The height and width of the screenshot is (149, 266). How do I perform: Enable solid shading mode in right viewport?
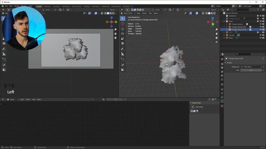click(x=209, y=13)
